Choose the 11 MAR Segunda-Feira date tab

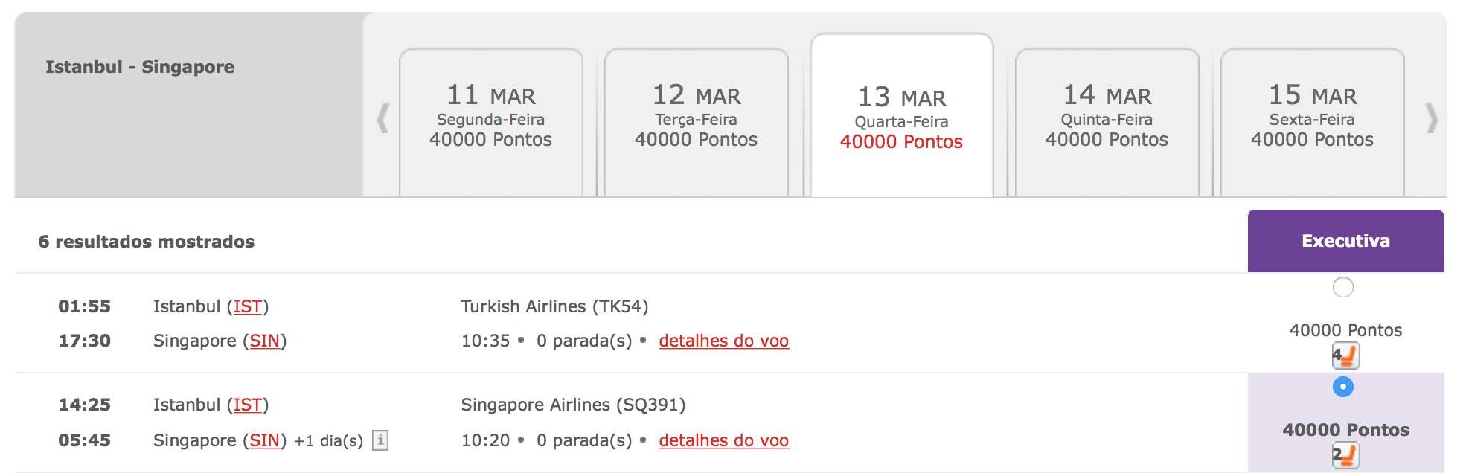[491, 122]
